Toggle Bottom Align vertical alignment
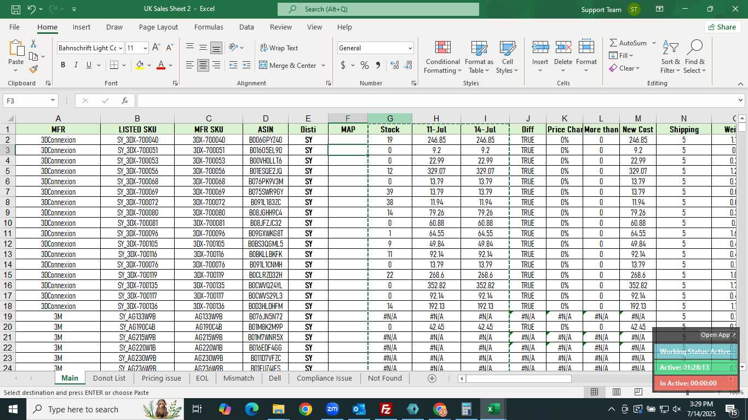The image size is (748, 420). pos(216,48)
